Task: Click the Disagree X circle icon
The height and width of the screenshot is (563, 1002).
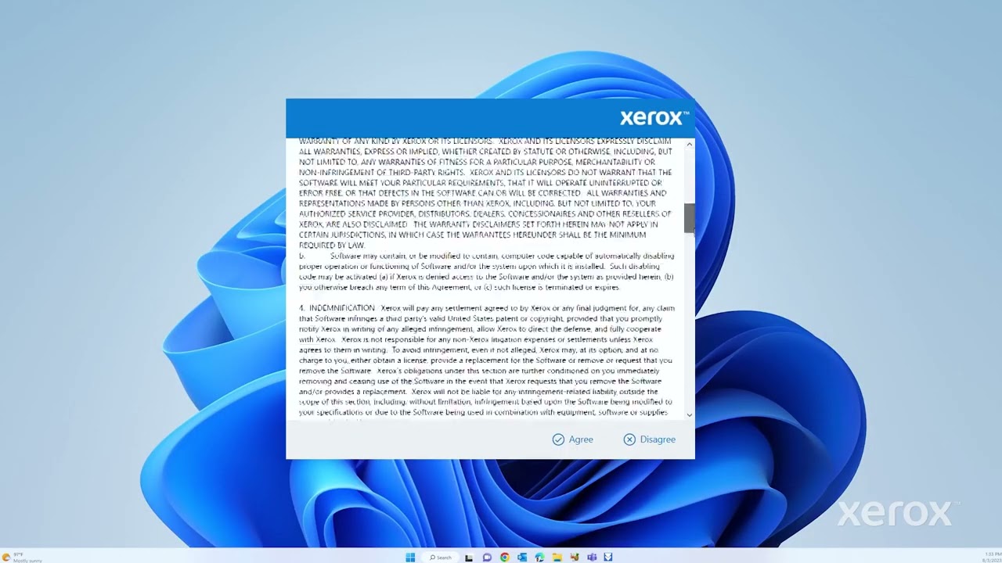Action: pyautogui.click(x=629, y=439)
